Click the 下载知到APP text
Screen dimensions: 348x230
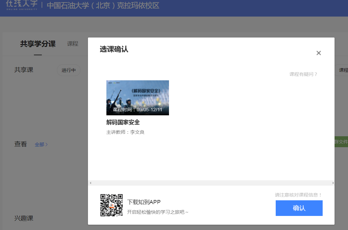point(144,202)
